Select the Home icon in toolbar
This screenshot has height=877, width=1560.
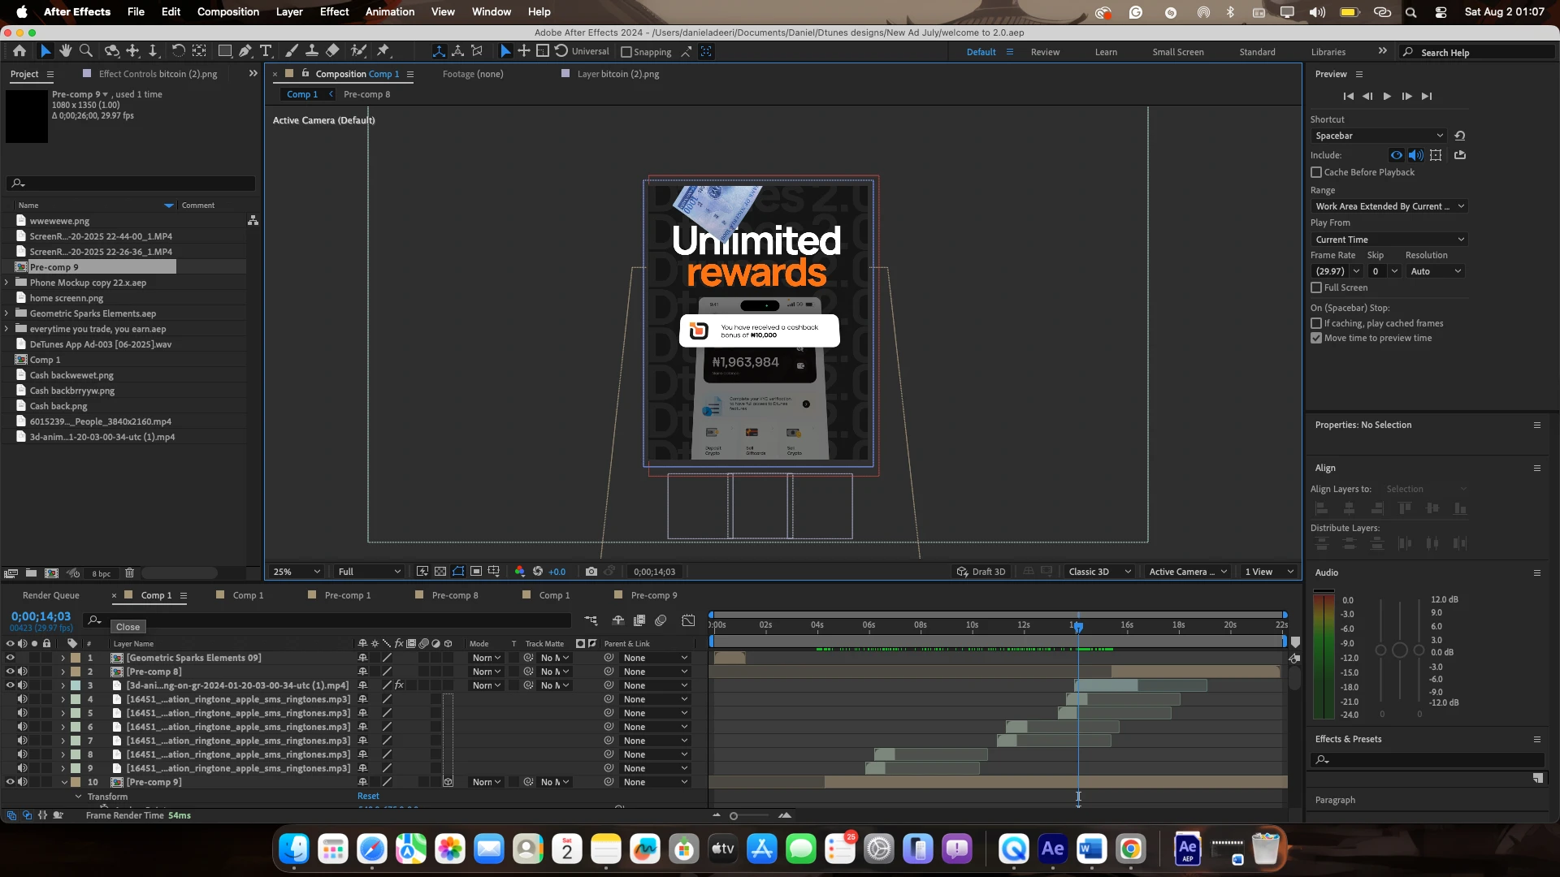pyautogui.click(x=19, y=51)
